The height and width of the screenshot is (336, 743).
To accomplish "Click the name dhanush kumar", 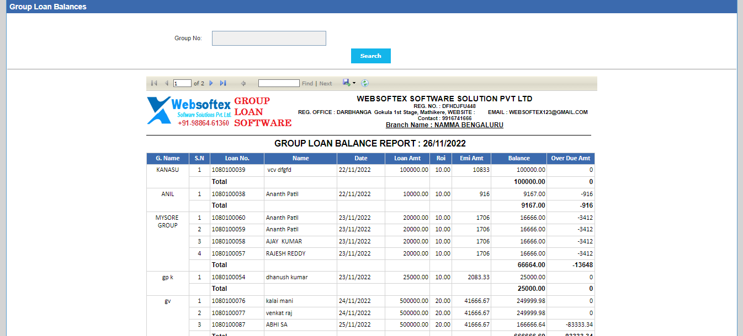I will pos(287,277).
